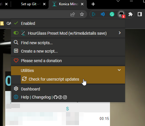Click the HourGlass script wrench icon

tap(23, 33)
